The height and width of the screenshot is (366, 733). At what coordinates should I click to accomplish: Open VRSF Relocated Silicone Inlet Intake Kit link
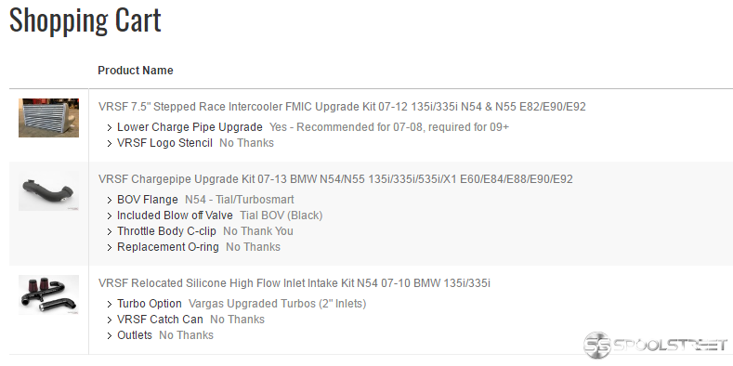point(295,282)
